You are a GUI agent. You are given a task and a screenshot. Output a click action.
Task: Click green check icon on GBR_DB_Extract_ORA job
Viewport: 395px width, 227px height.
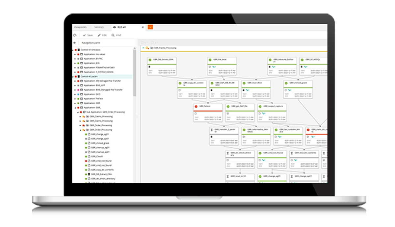click(150, 60)
